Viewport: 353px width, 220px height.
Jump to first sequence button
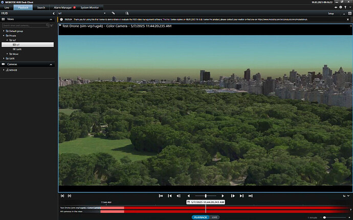pyautogui.click(x=161, y=196)
